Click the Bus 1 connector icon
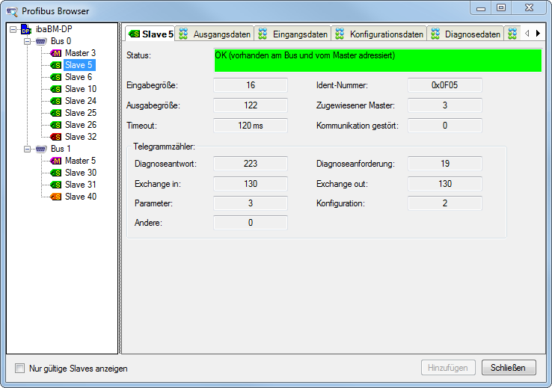552x388 pixels. pos(41,149)
